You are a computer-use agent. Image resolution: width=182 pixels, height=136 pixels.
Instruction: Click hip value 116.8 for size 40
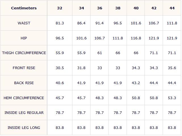coord(136,38)
